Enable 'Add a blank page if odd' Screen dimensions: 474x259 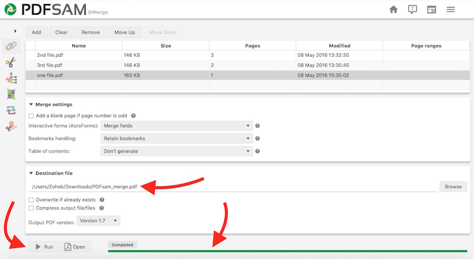pos(31,116)
